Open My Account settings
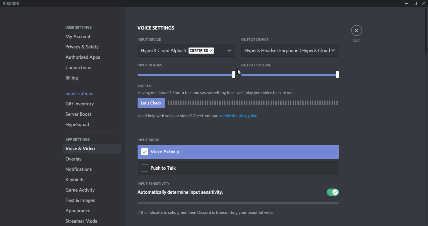 78,37
